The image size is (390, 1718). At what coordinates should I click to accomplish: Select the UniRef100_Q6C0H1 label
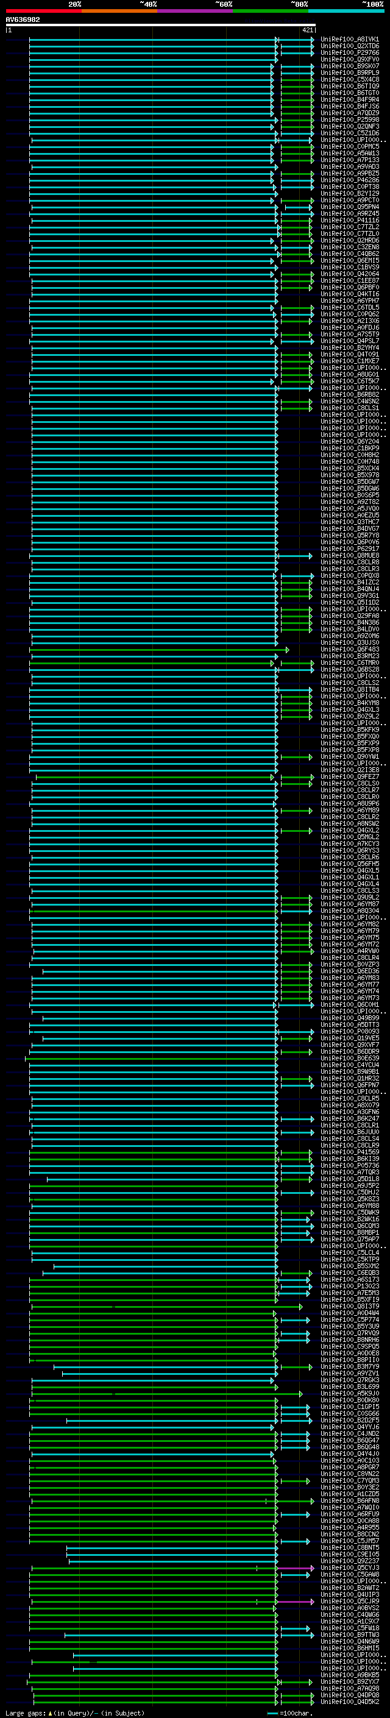[x=349, y=1004]
